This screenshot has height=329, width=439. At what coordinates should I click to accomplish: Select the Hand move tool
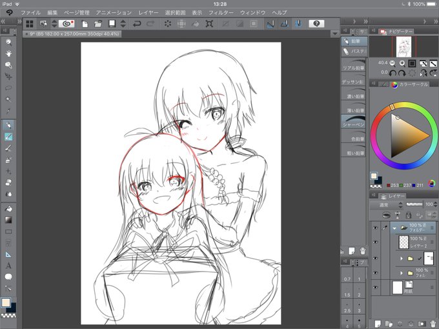point(8,54)
